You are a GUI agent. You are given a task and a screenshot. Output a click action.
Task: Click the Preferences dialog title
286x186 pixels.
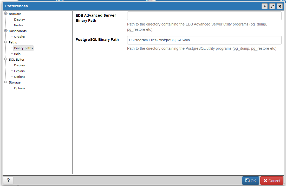[16, 6]
